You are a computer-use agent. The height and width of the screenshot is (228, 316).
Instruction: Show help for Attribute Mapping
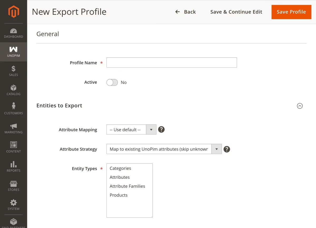pos(161,130)
